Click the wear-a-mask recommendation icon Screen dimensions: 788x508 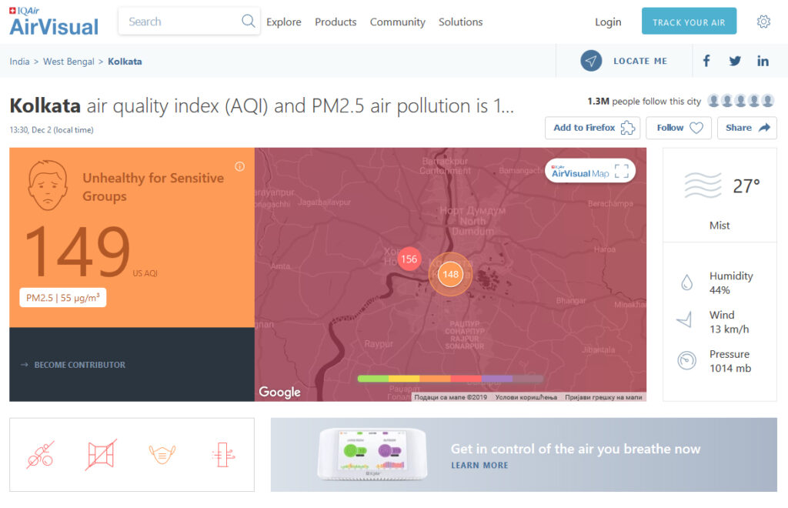(x=162, y=454)
